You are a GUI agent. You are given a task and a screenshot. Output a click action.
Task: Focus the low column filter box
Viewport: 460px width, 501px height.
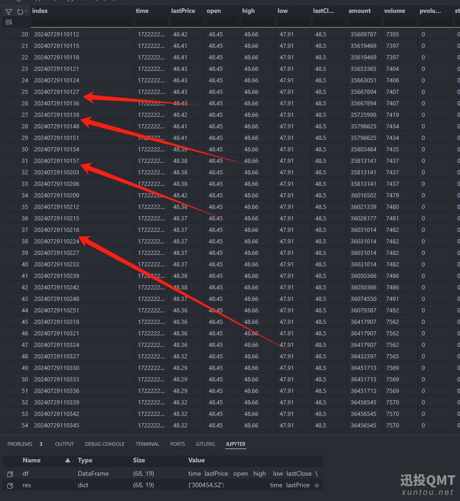tap(293, 22)
